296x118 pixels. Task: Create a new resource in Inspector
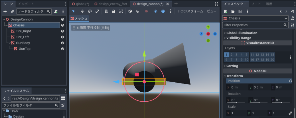pos(226,11)
